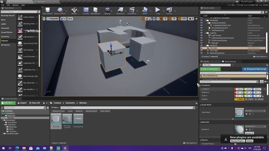
Task: Toggle visibility eye of Light Source
Action: (x=201, y=35)
